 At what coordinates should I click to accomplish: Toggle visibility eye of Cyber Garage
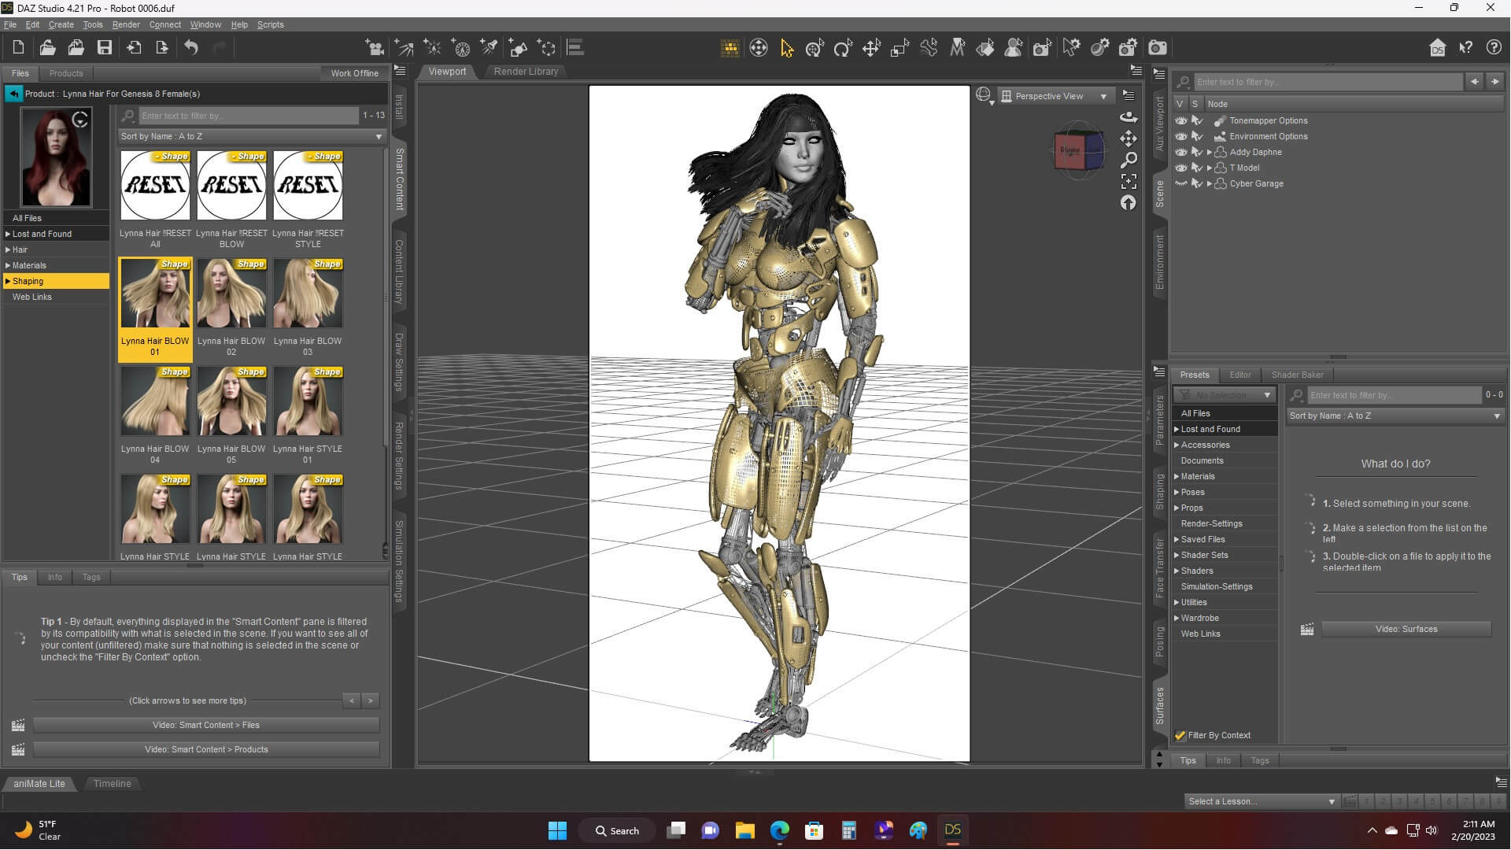point(1180,183)
